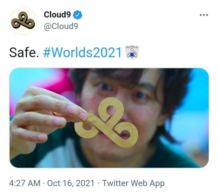
Task: Open the Cloud9 profile avatar
Action: [23, 21]
